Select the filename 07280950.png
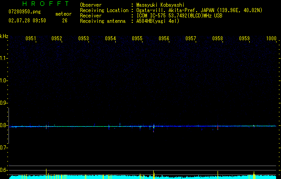This screenshot has width=281, height=179. click(x=25, y=12)
